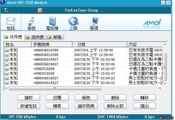Click the 刪除 delete button
Viewport: 175px width, 120px height.
pyautogui.click(x=115, y=98)
